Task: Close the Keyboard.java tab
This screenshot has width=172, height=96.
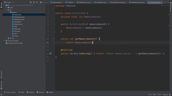Action: pyautogui.click(x=63, y=2)
